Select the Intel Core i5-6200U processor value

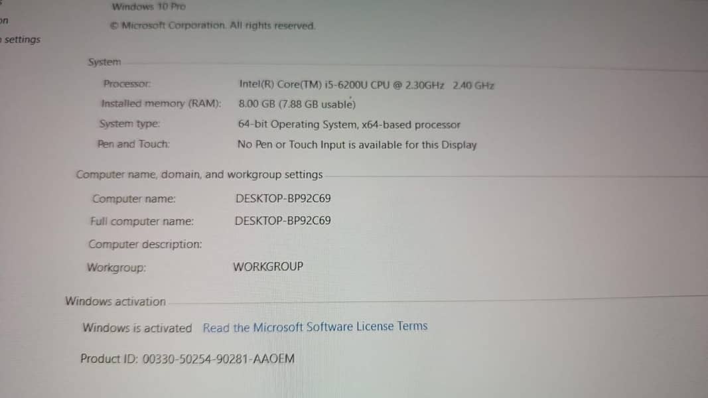(x=366, y=85)
